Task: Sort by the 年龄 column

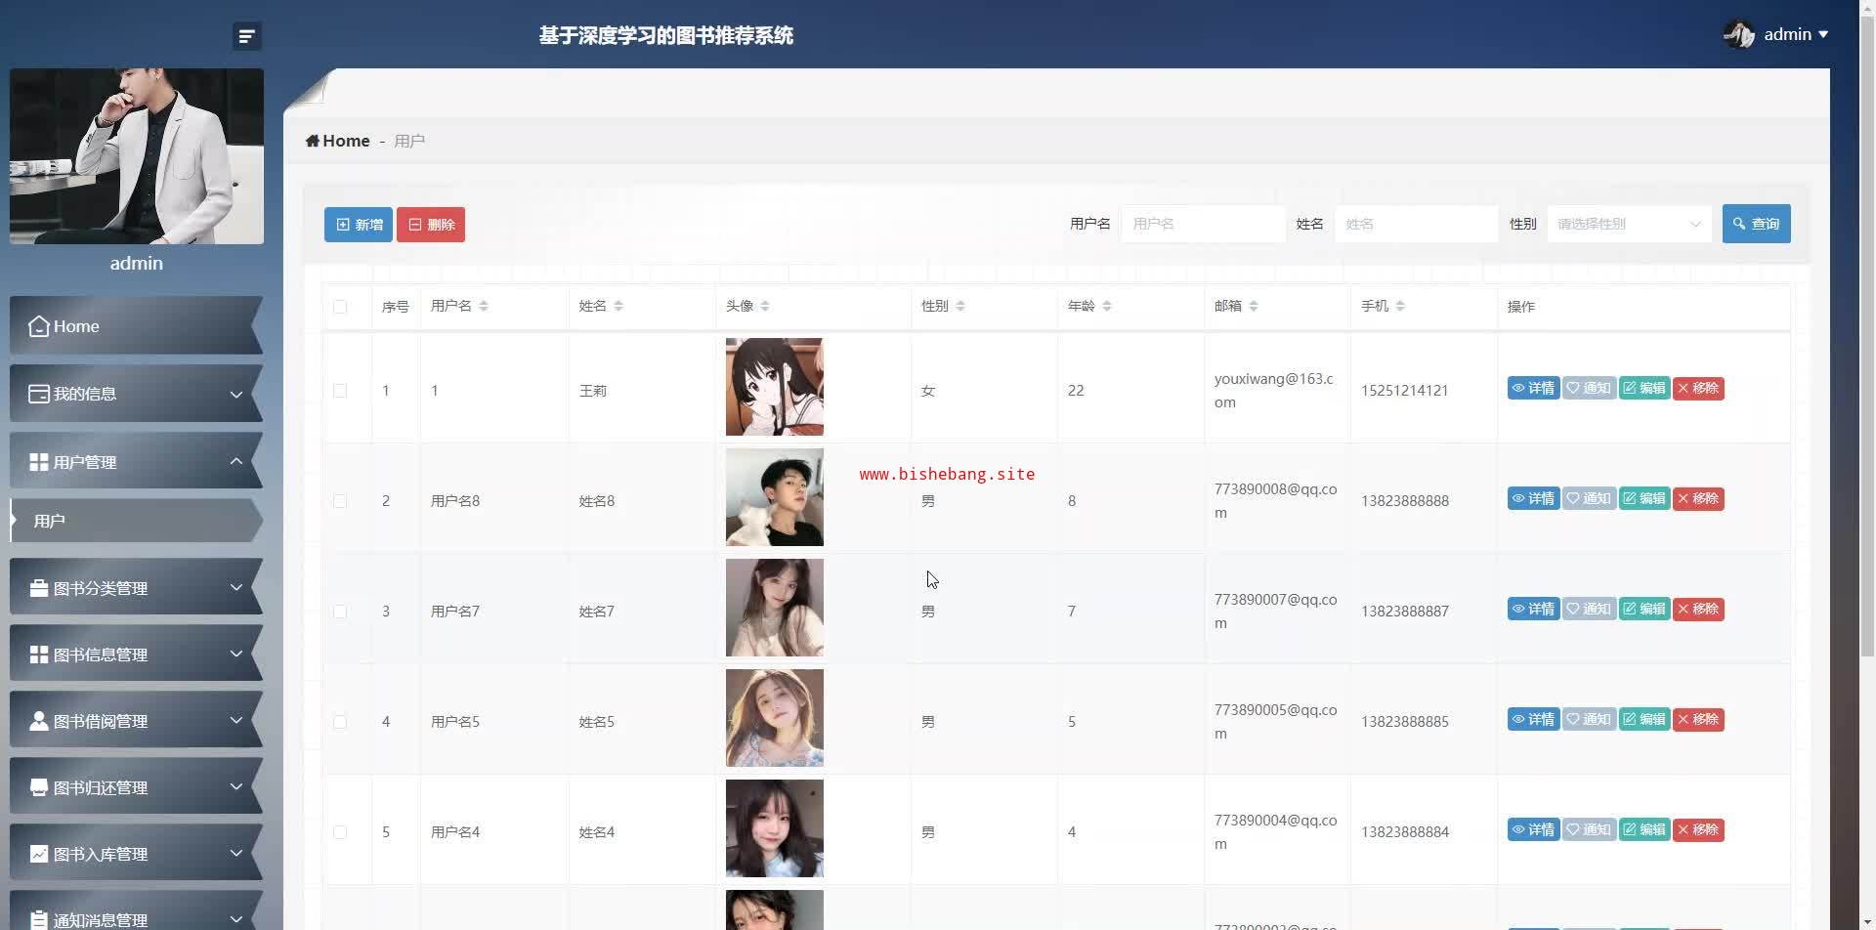Action: click(x=1107, y=307)
